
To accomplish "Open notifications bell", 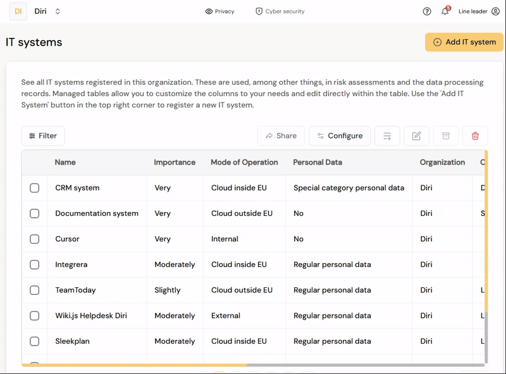I will [x=445, y=11].
